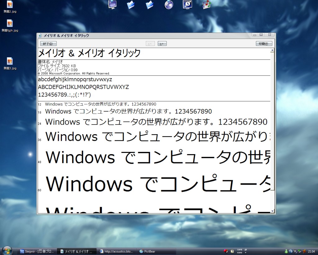
Task: Close the font viewer window
Action: [x=270, y=35]
